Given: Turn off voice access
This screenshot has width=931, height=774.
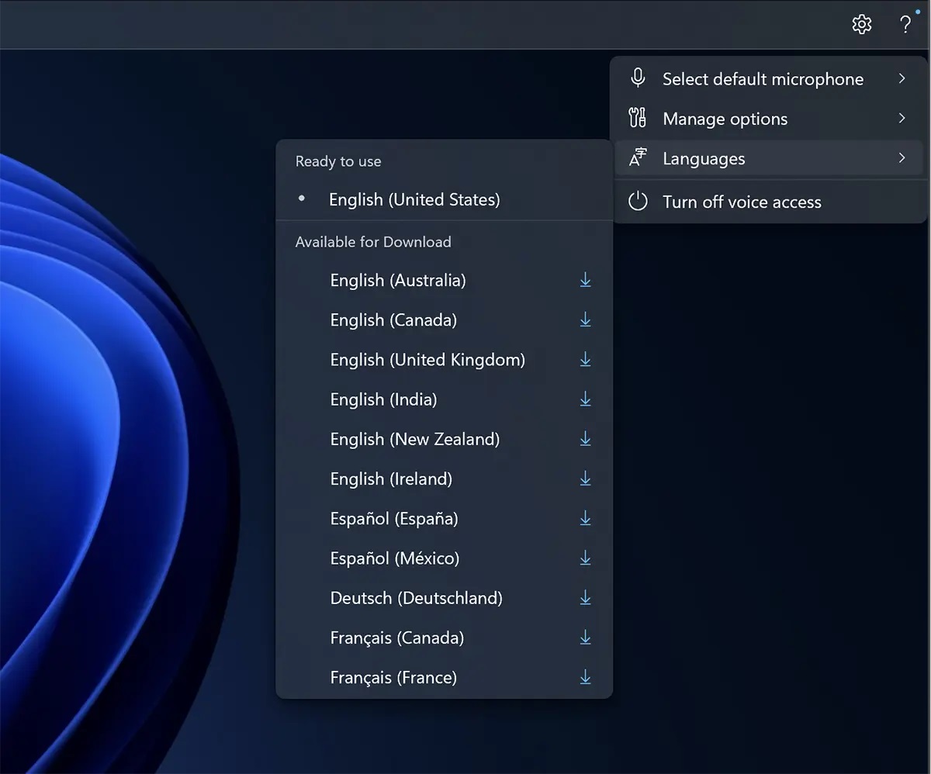Looking at the screenshot, I should click(x=741, y=202).
